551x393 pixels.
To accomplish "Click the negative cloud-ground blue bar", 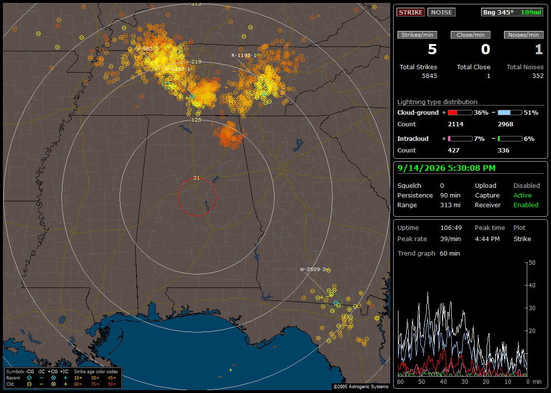I will [x=510, y=113].
